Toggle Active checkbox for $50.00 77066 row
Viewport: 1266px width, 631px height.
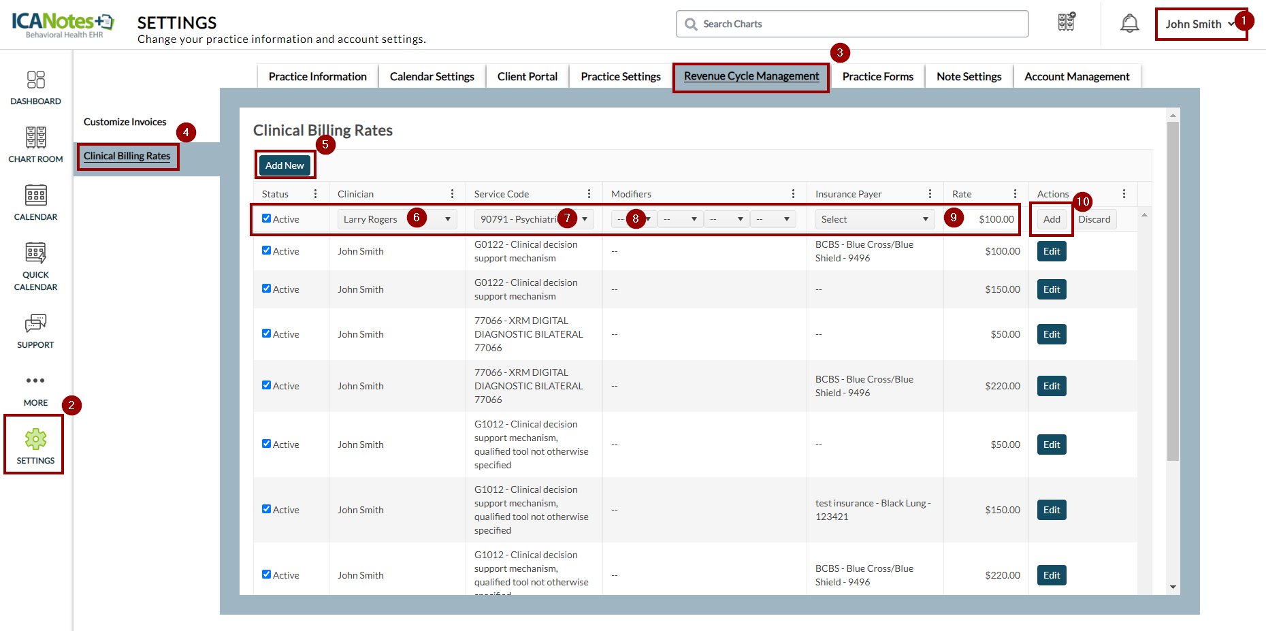[267, 334]
